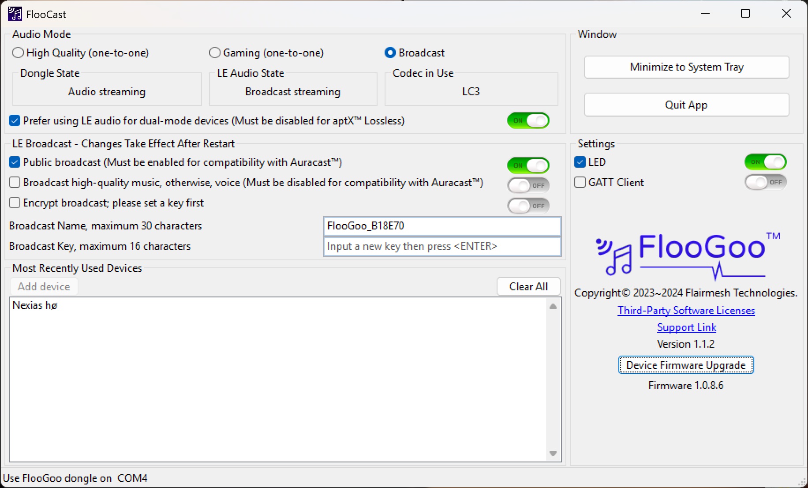Uncheck Prefer using LE audio checkbox

point(15,120)
